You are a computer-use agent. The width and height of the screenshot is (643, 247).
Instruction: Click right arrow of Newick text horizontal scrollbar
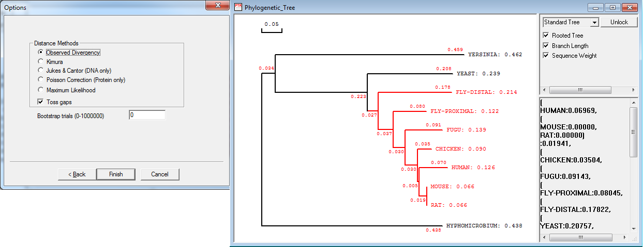pyautogui.click(x=625, y=238)
